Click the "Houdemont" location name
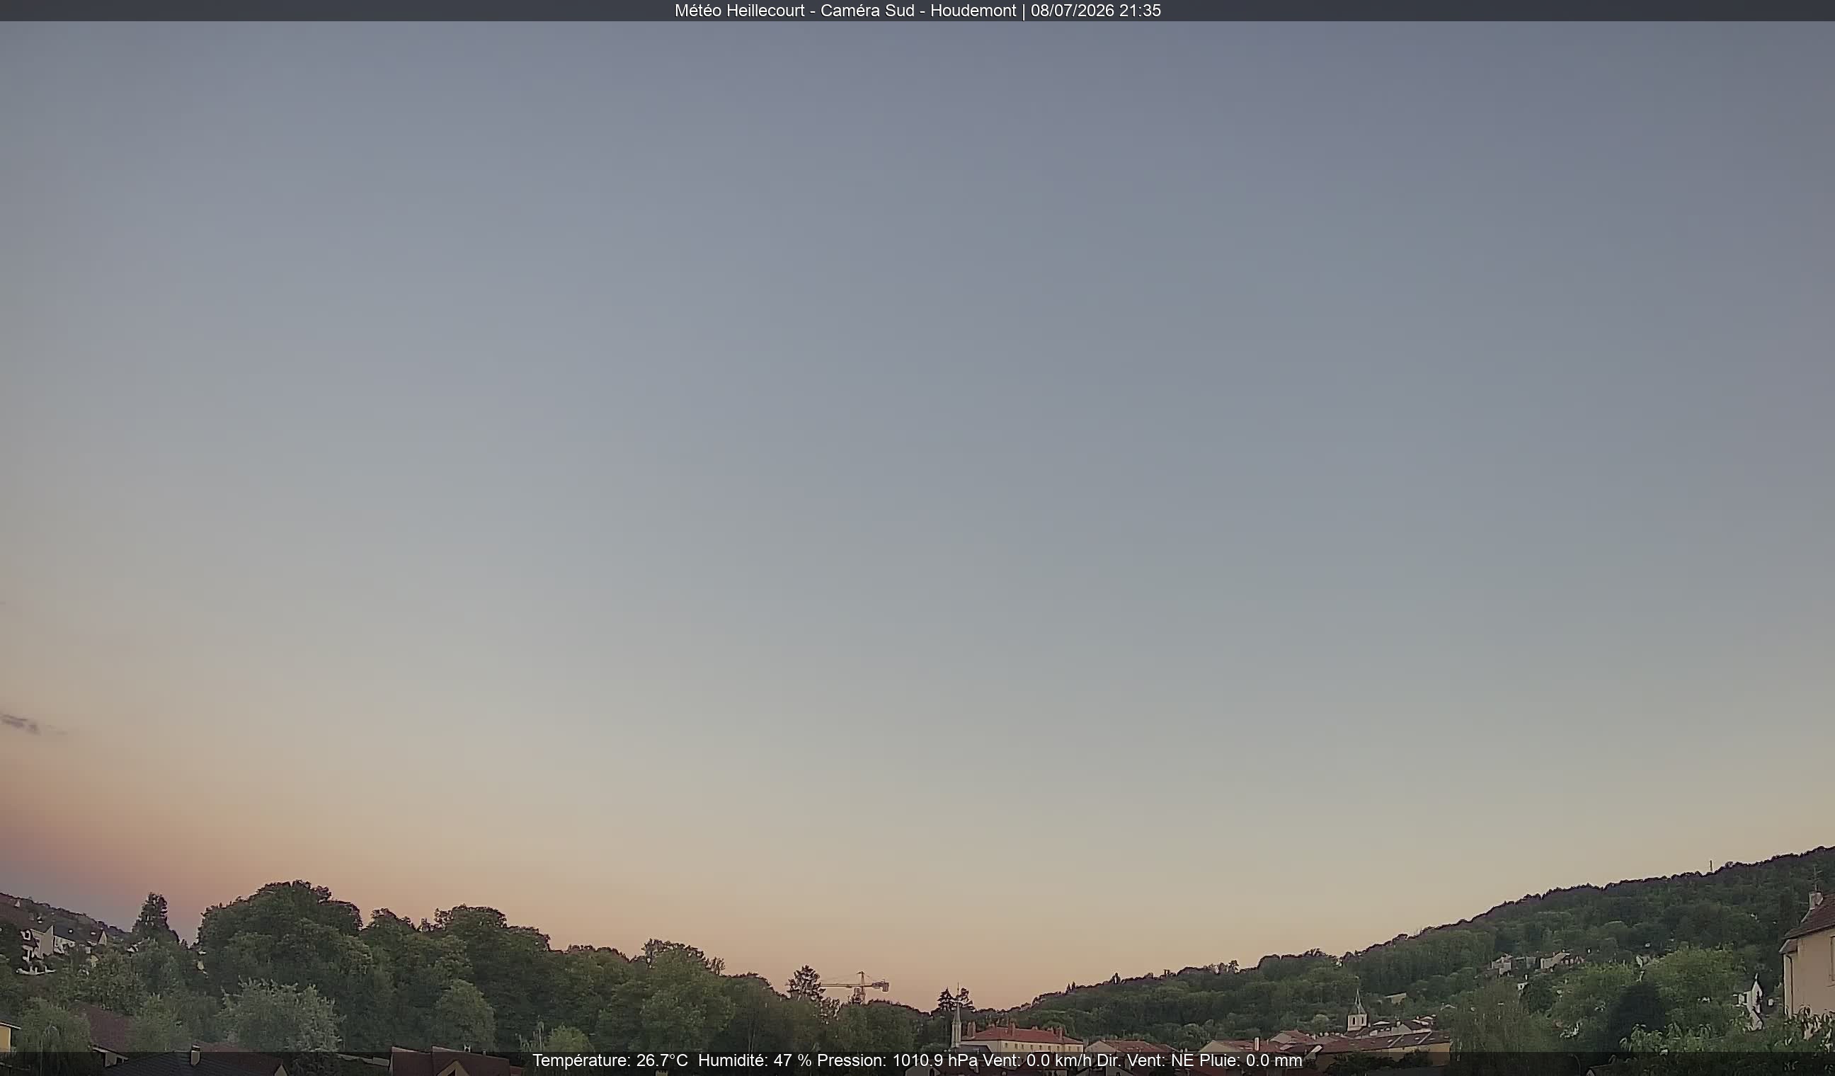This screenshot has height=1076, width=1835. point(973,11)
